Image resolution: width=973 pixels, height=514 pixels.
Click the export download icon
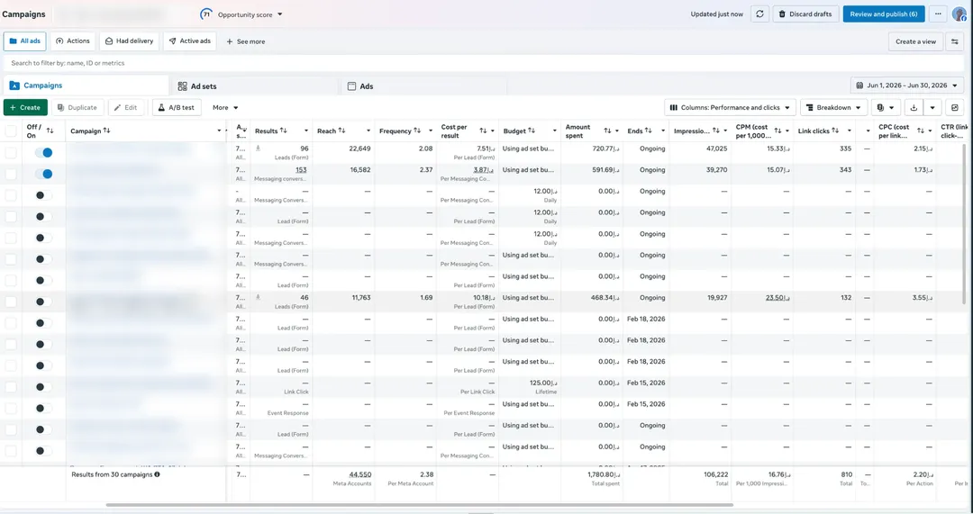(914, 107)
